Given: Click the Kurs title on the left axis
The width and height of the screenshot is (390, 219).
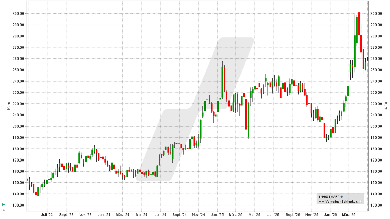Looking at the screenshot, I should (x=9, y=106).
